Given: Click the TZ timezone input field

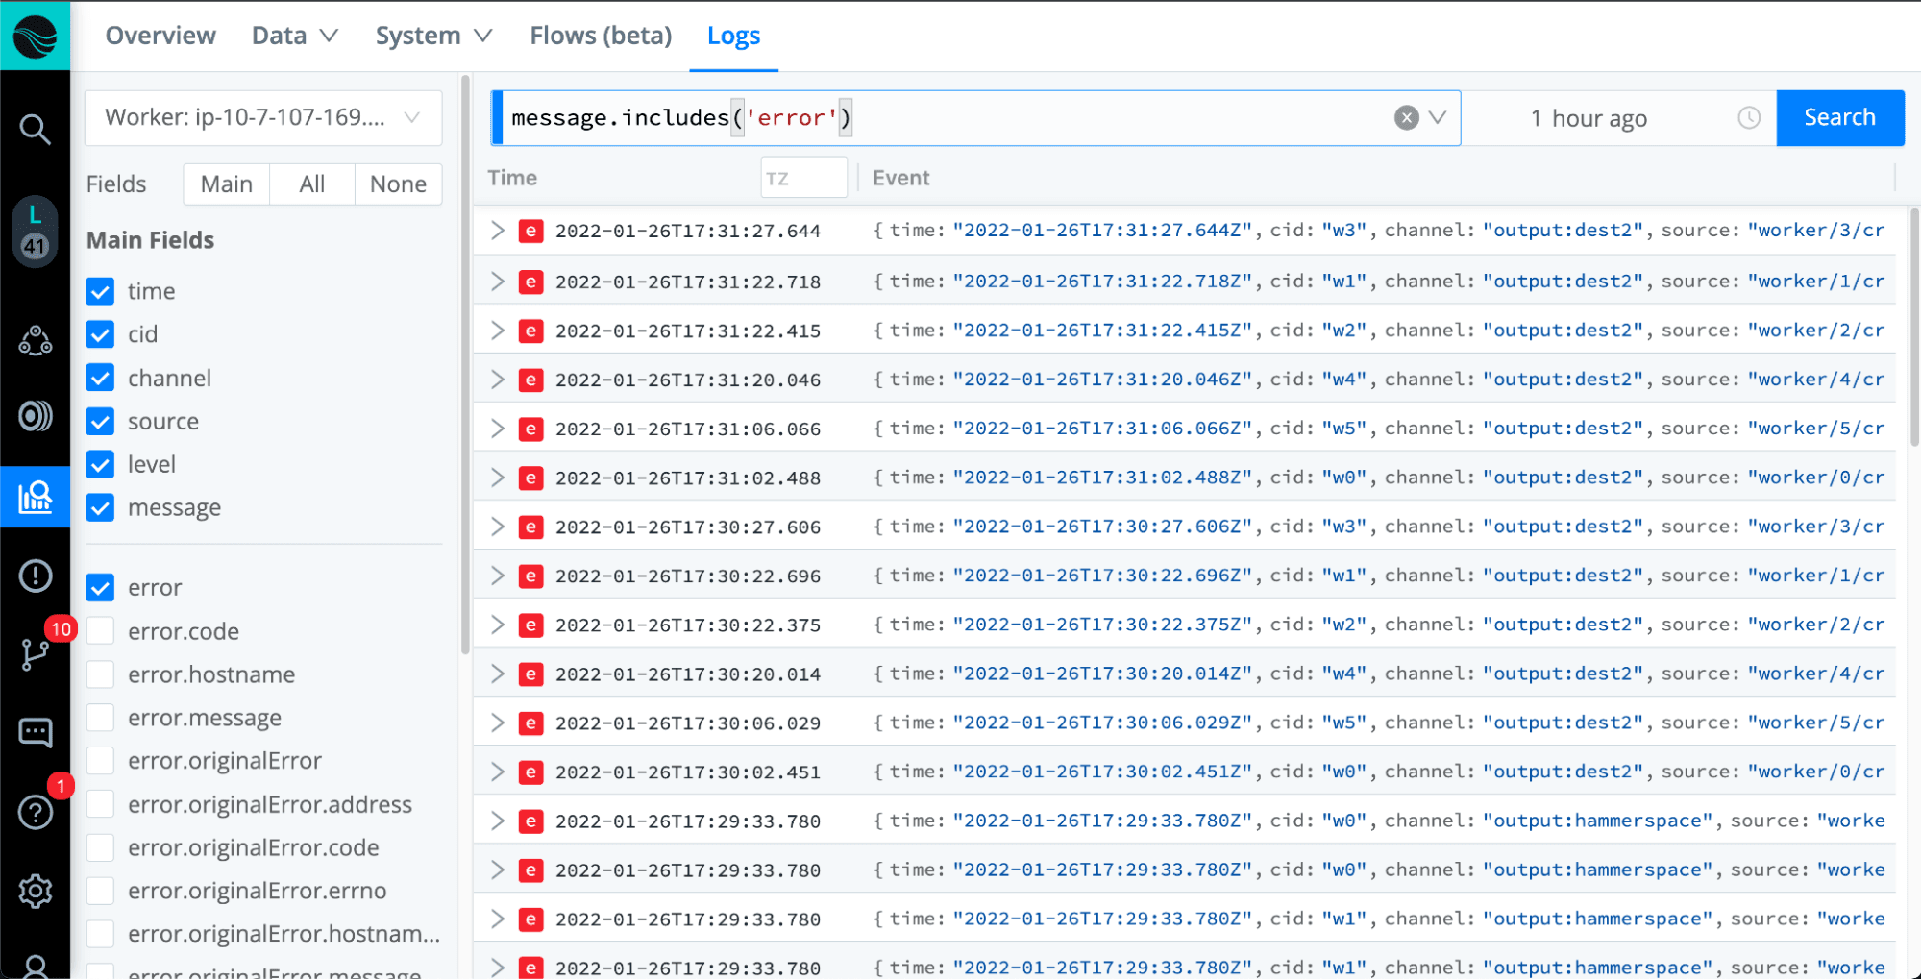Looking at the screenshot, I should pyautogui.click(x=803, y=178).
